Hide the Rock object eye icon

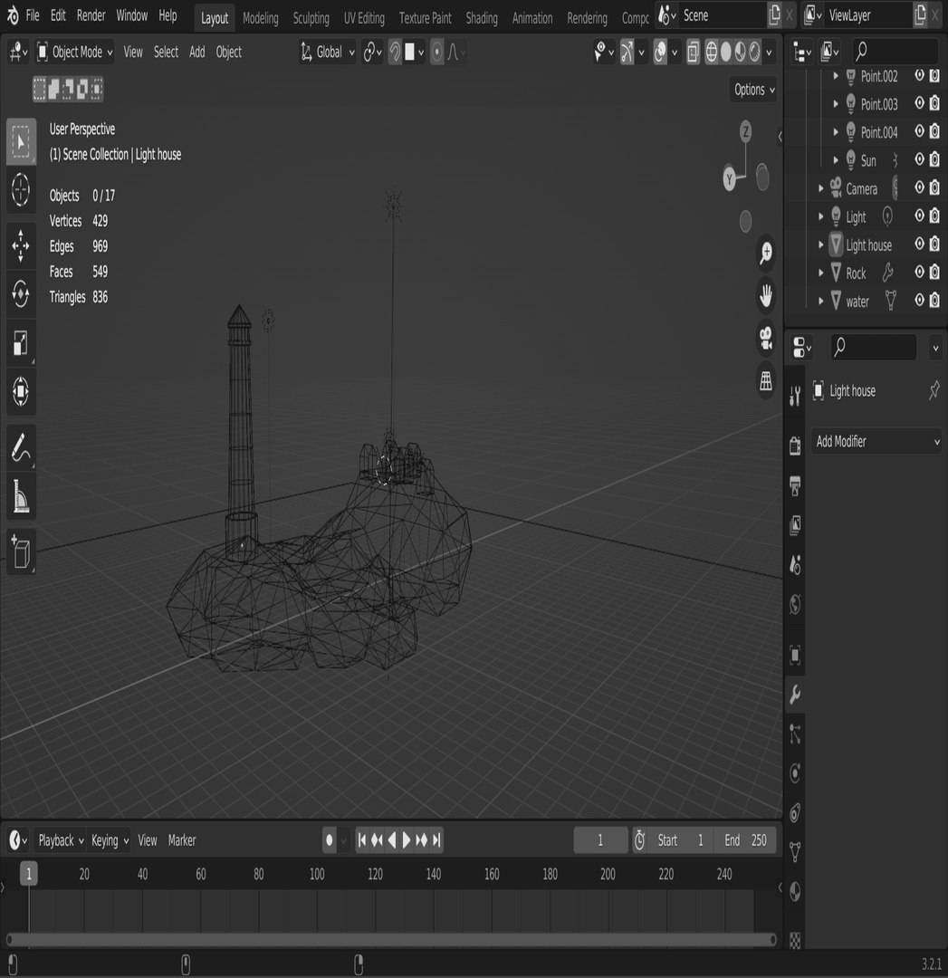click(x=919, y=272)
